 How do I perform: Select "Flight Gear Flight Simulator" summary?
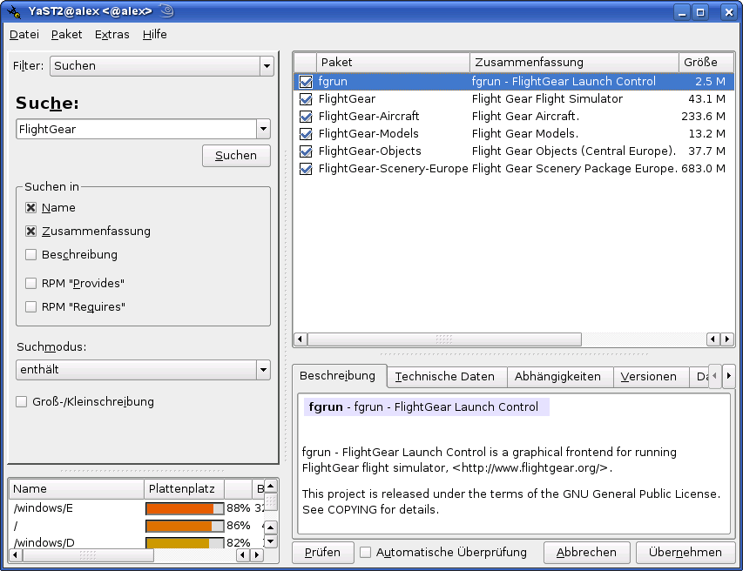547,99
